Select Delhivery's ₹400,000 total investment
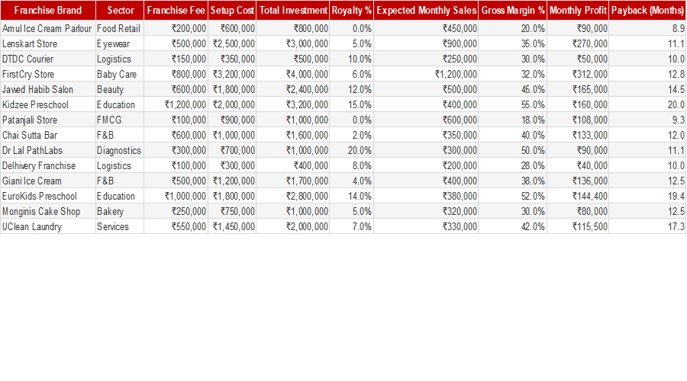 [x=293, y=166]
